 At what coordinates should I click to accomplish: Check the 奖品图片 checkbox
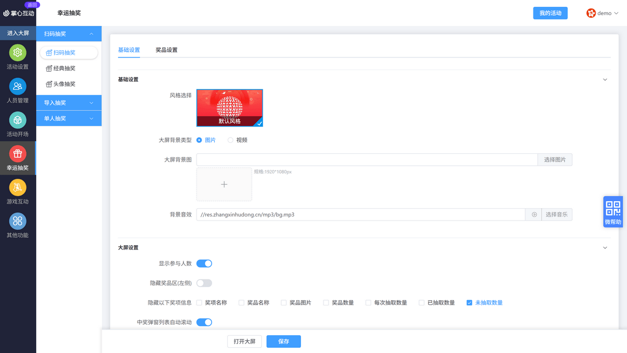pos(284,303)
